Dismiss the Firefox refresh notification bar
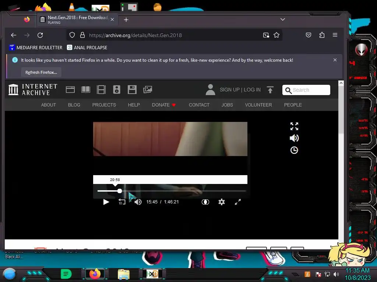 click(335, 60)
